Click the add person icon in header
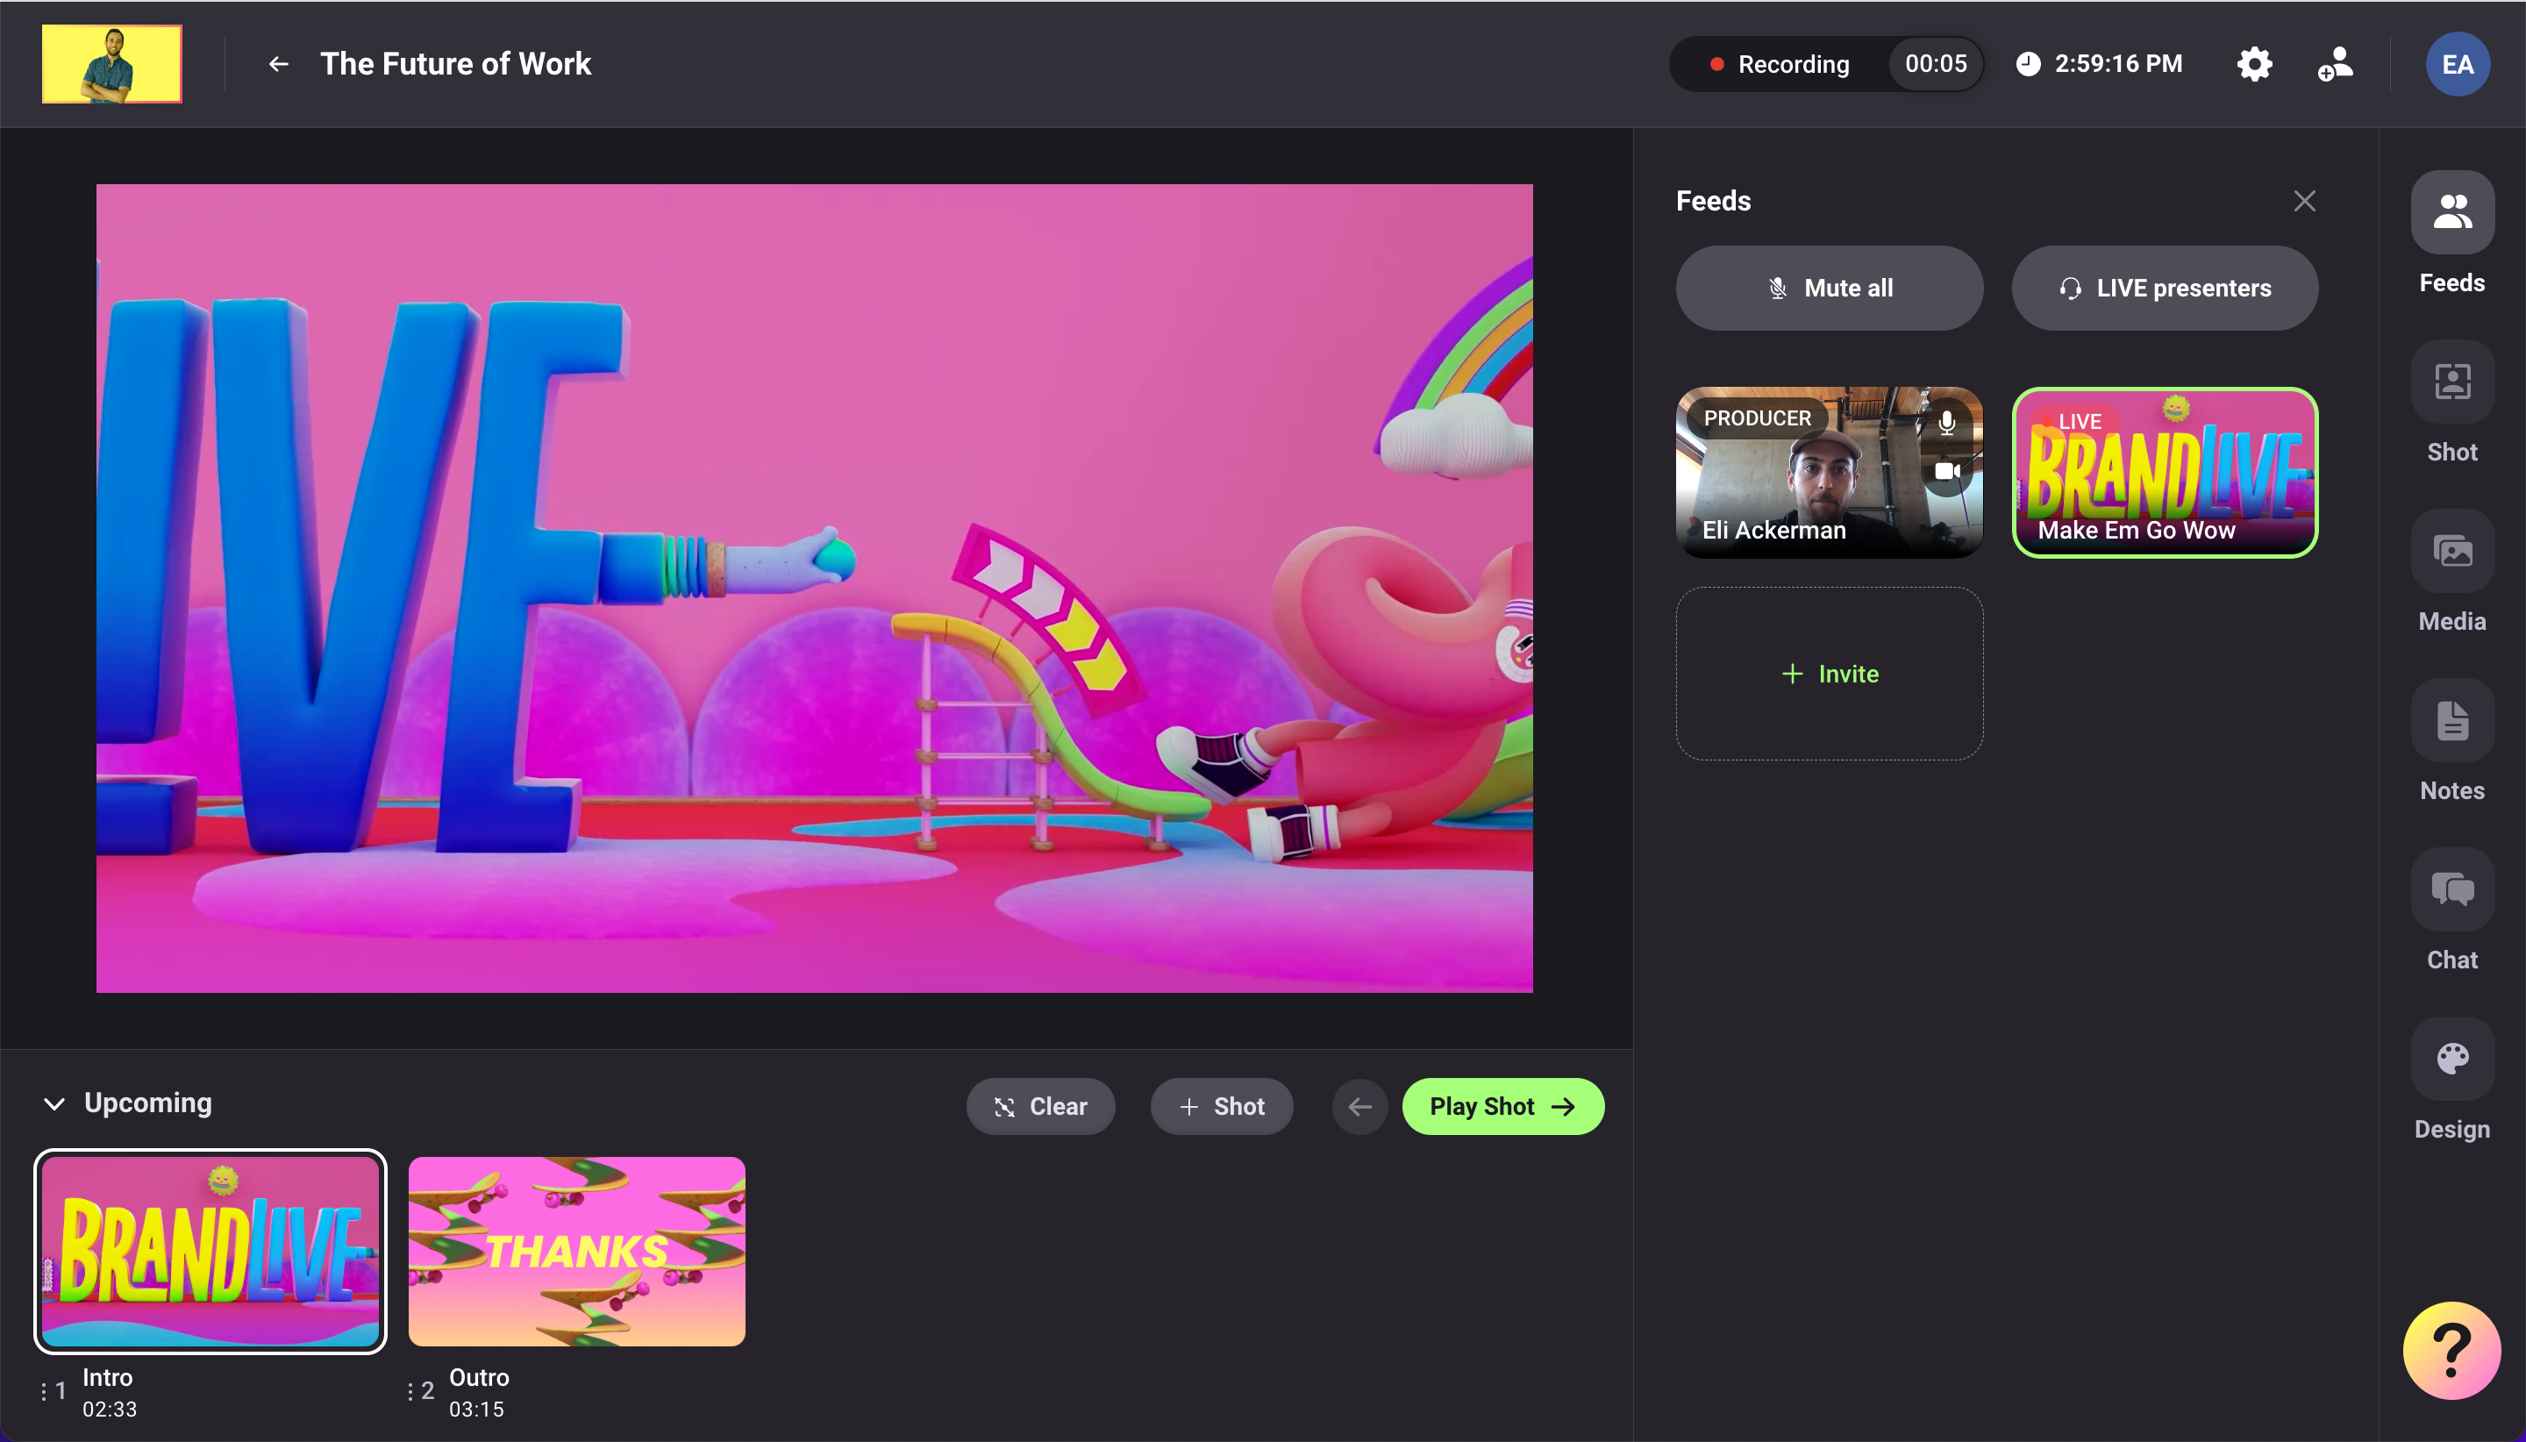 click(x=2335, y=64)
